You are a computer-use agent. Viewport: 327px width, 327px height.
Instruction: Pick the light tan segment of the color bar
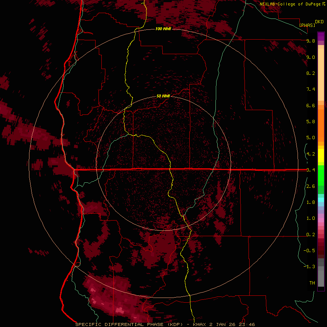click(321, 74)
